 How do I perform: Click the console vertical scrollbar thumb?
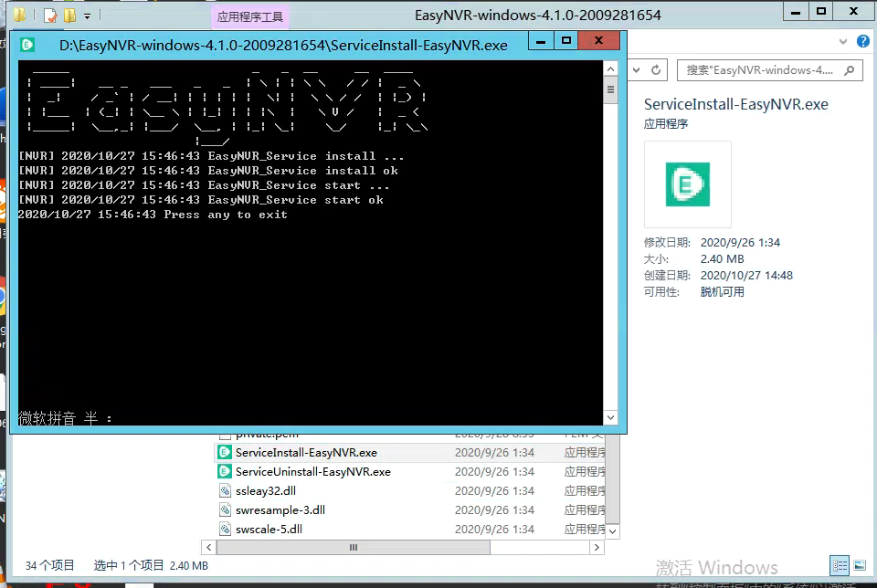pos(611,90)
